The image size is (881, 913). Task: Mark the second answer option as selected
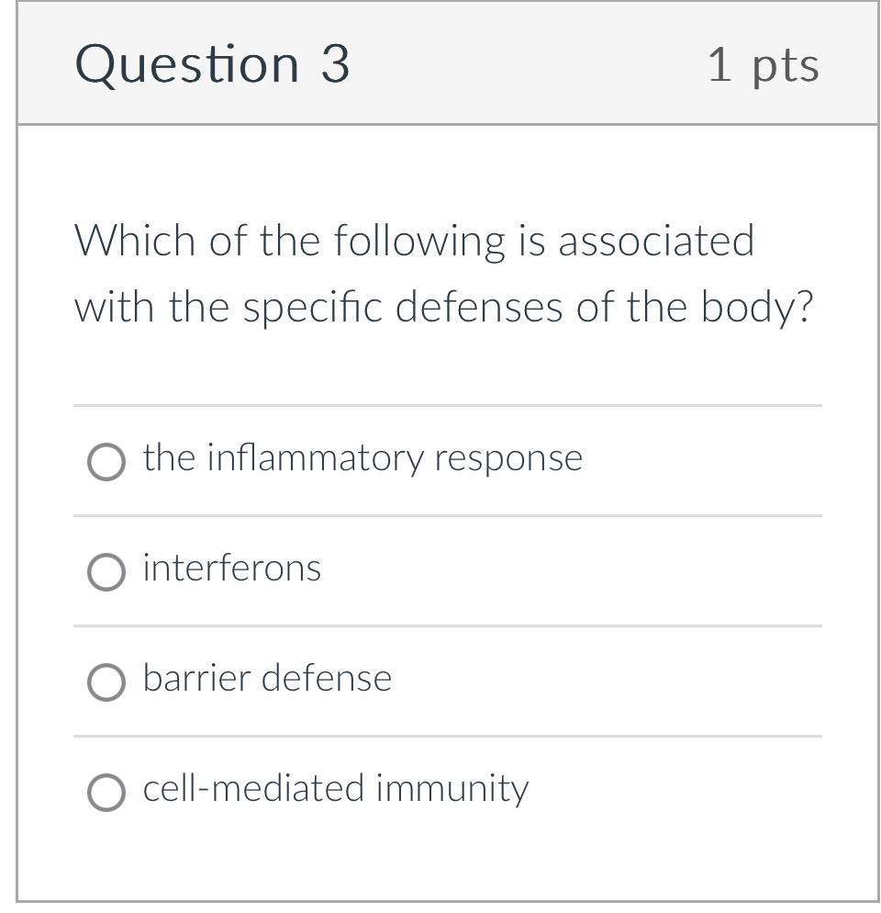tap(106, 572)
